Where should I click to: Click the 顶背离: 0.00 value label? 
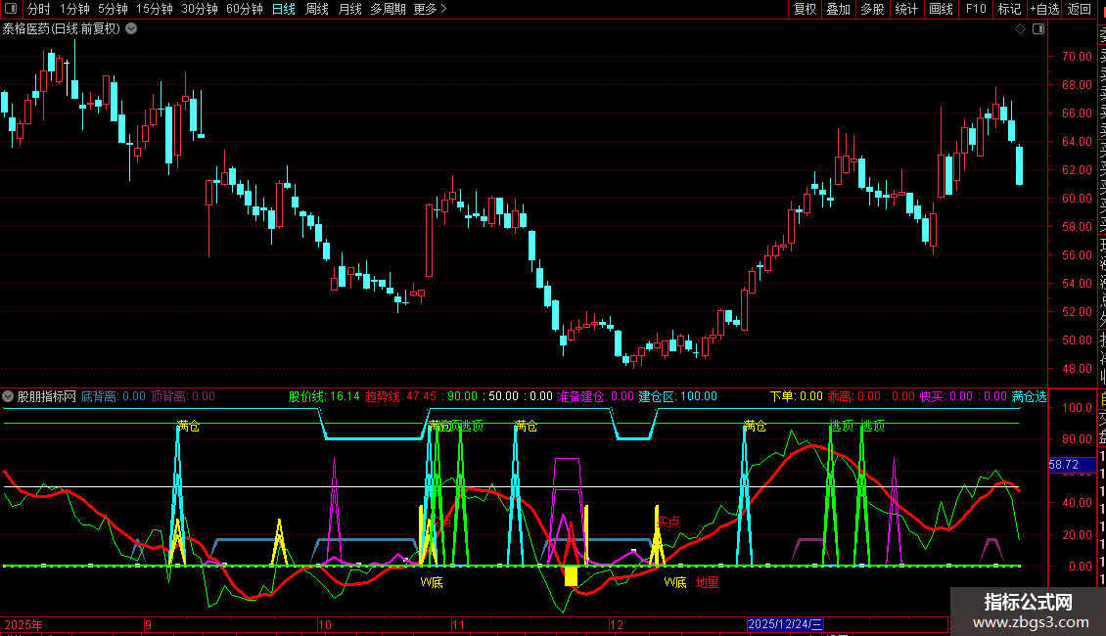click(183, 396)
